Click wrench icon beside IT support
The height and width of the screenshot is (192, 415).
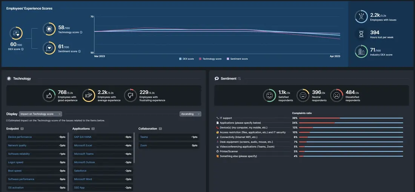tap(218, 118)
